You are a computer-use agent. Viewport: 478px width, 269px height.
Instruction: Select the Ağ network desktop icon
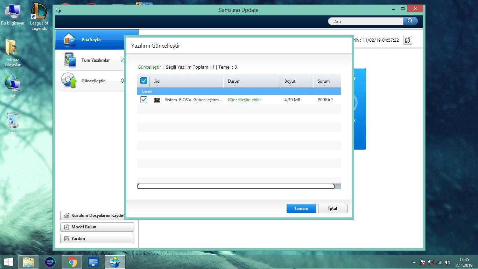pyautogui.click(x=13, y=87)
